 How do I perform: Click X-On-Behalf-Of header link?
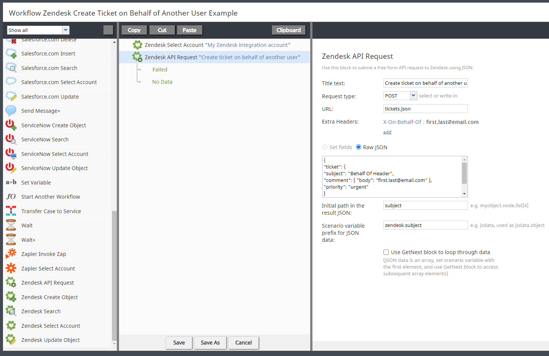point(402,122)
